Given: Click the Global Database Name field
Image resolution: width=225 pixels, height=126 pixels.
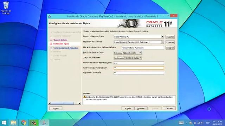Looking at the screenshot, I should (139, 63).
